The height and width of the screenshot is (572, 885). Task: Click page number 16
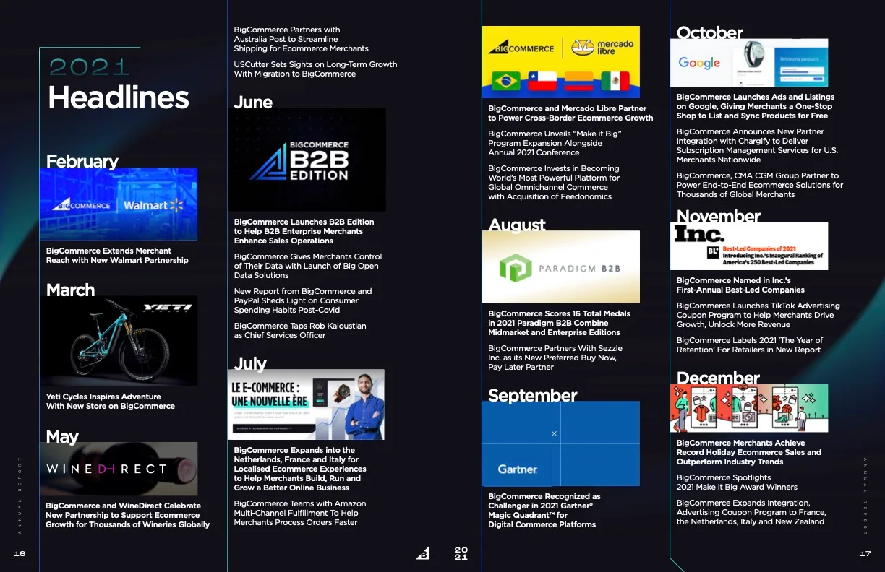(20, 554)
